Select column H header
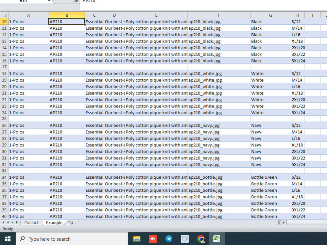This screenshot has height=245, width=327. click(x=298, y=15)
